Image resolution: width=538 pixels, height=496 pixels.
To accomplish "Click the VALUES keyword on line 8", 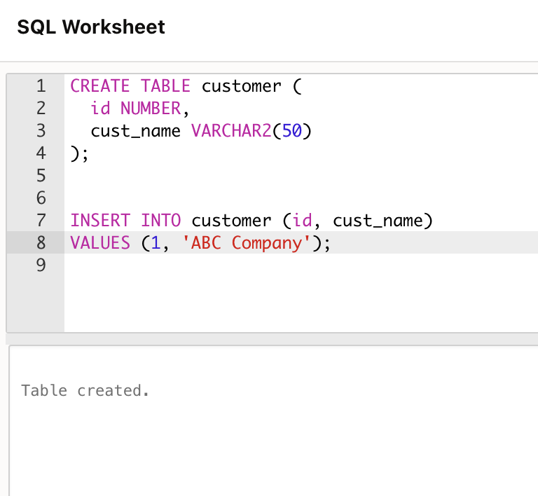I will coord(100,243).
